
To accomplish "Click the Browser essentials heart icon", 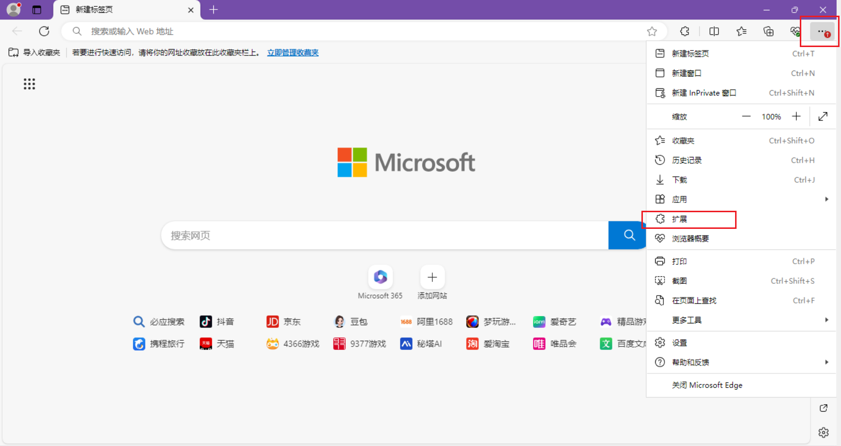I will tap(795, 31).
